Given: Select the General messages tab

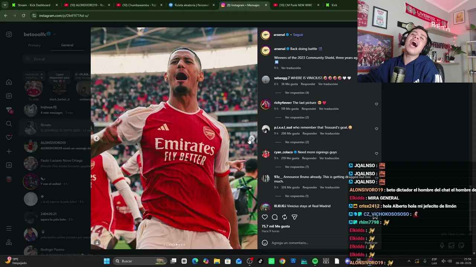Looking at the screenshot, I should 67,45.
